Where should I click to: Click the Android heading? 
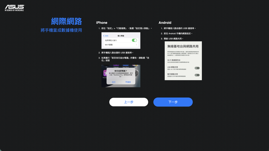coord(165,23)
